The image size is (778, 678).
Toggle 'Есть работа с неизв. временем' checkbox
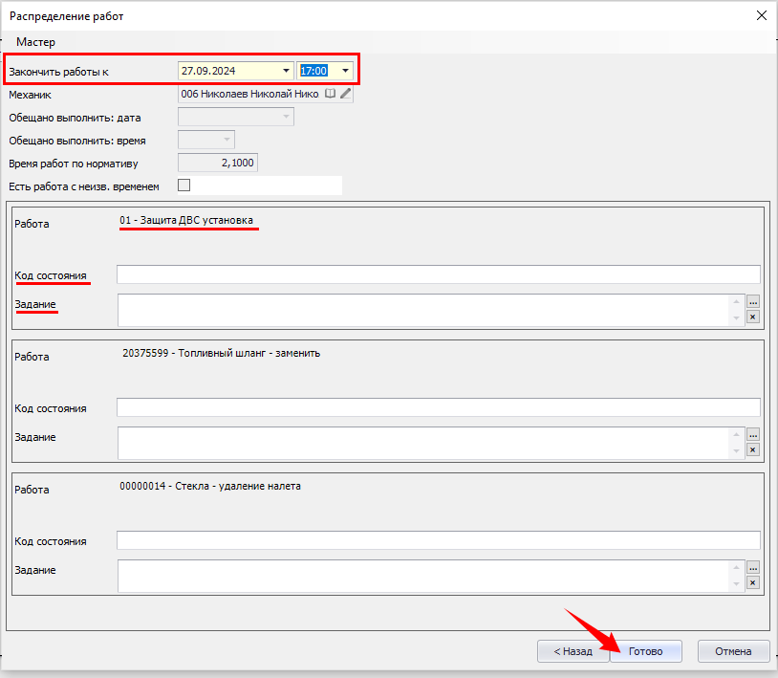coord(184,186)
